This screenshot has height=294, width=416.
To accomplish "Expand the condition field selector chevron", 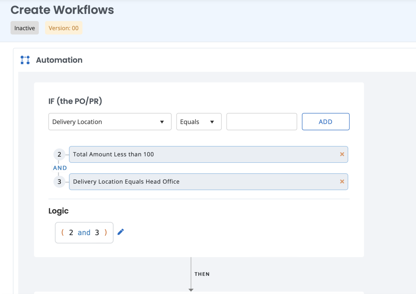I will (x=162, y=122).
